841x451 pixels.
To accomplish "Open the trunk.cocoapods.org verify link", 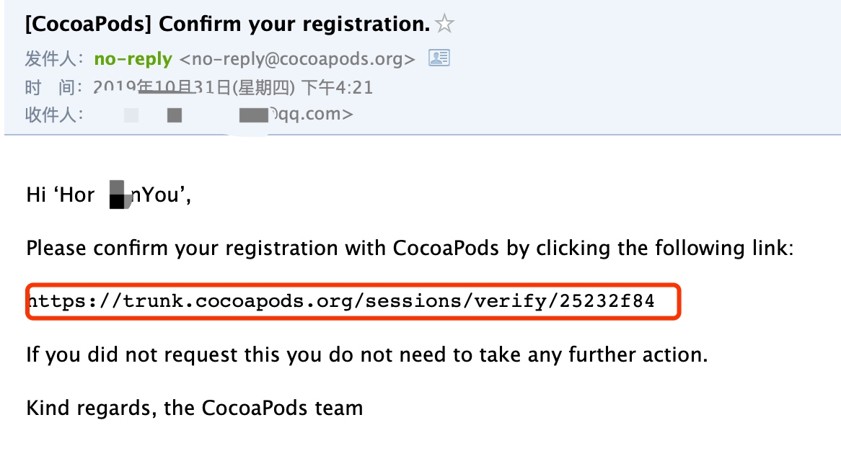I will (341, 301).
